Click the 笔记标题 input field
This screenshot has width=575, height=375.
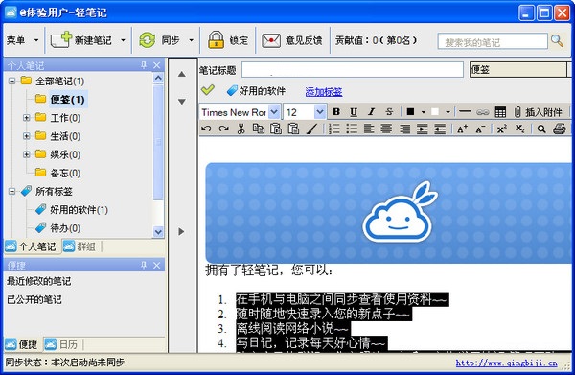[x=353, y=70]
